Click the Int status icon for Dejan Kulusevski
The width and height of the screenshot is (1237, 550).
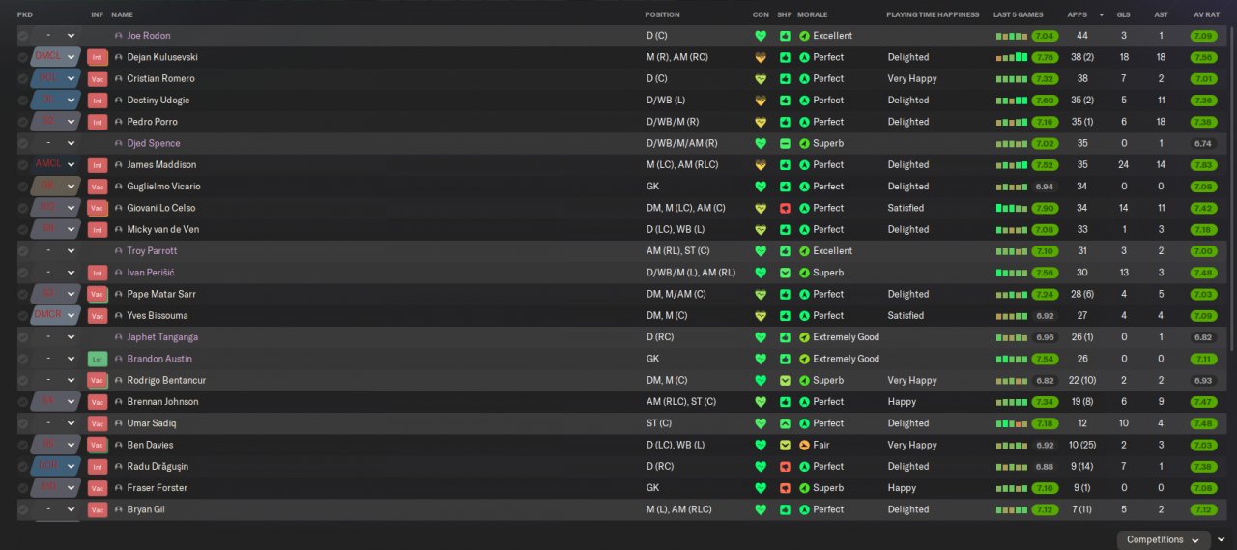click(x=97, y=57)
